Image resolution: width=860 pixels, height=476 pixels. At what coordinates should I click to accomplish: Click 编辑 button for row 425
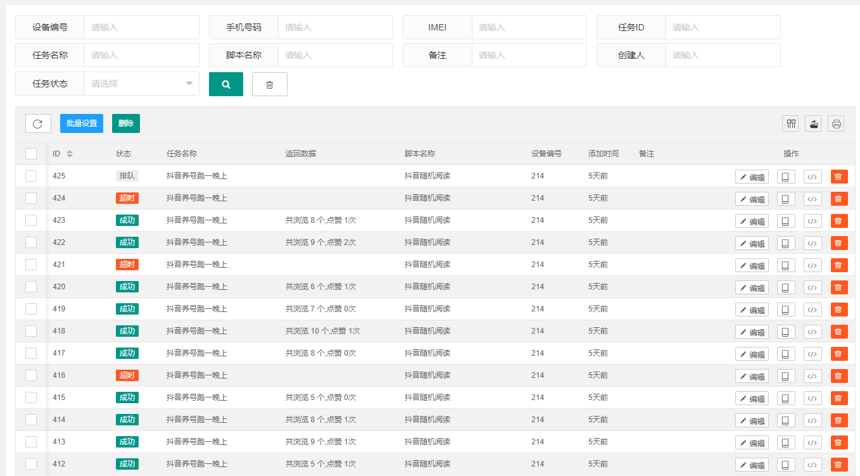[752, 177]
